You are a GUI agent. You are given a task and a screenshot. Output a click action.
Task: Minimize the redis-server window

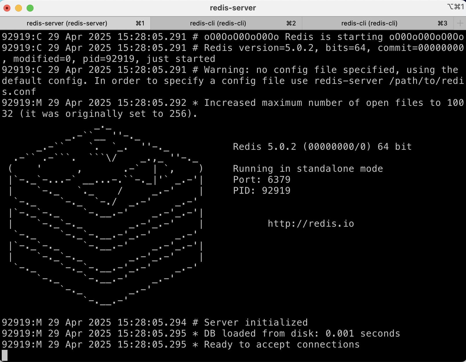point(19,8)
